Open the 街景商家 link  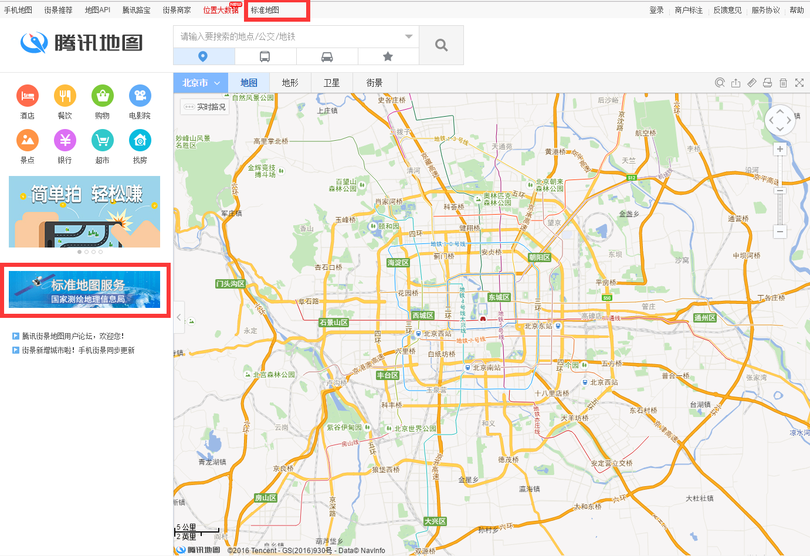pyautogui.click(x=177, y=10)
